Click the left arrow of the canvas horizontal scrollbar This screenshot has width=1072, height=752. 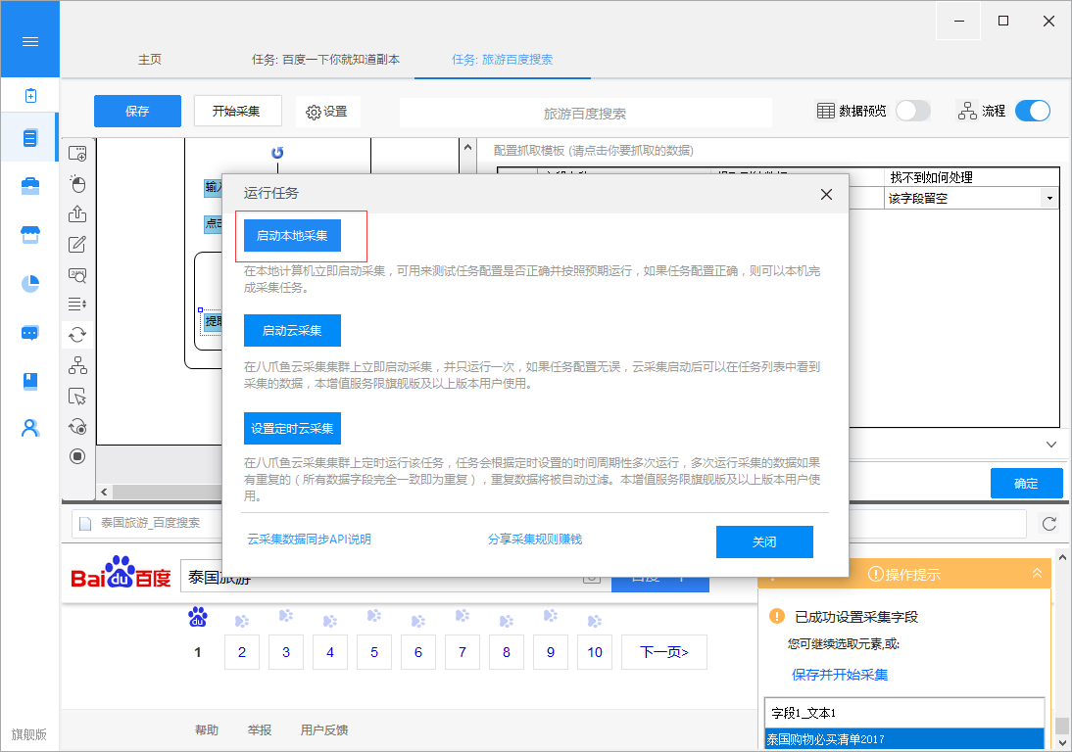point(104,492)
